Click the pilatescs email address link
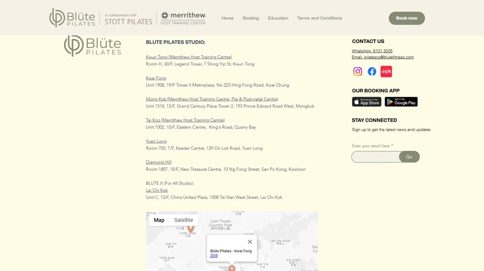The height and width of the screenshot is (271, 484). click(x=383, y=57)
